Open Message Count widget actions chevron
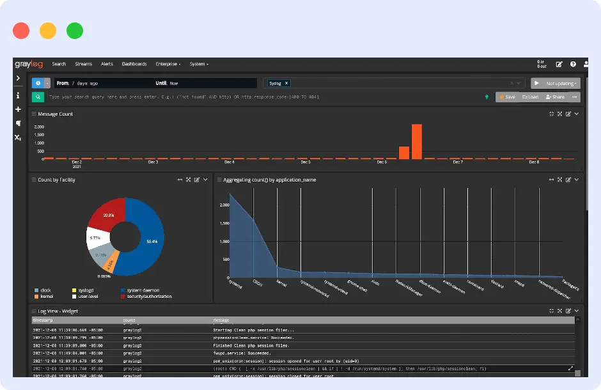Image resolution: width=601 pixels, height=390 pixels. click(577, 114)
